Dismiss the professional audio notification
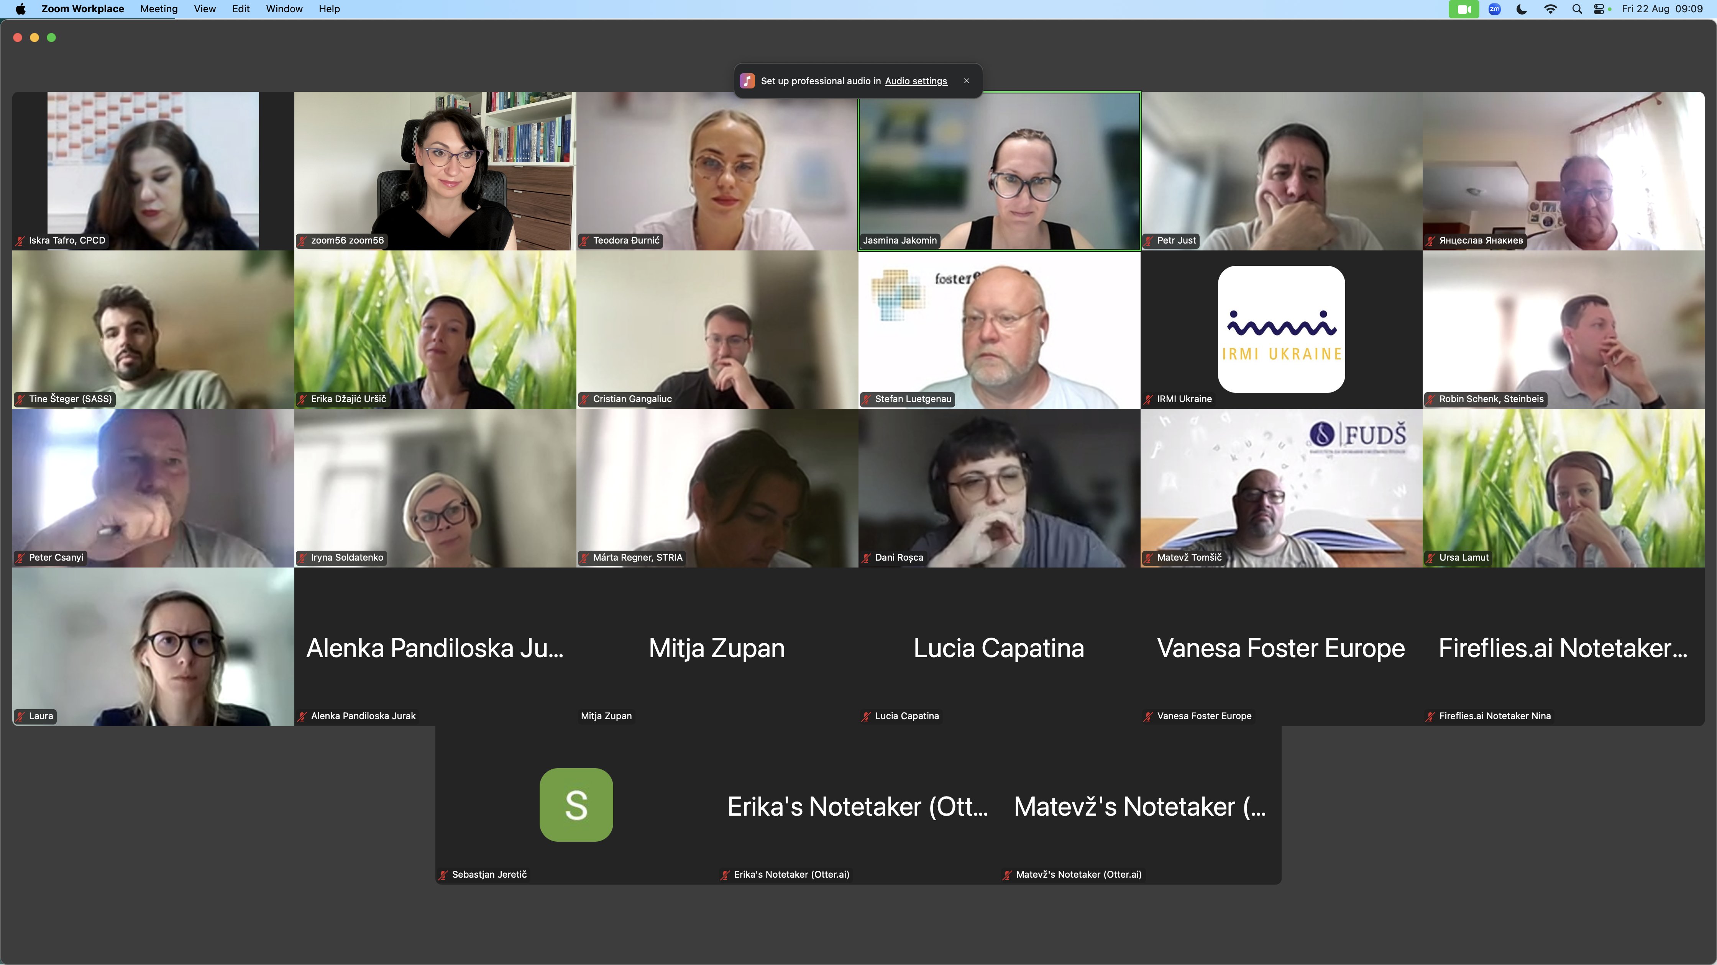Viewport: 1717px width, 965px height. click(967, 80)
